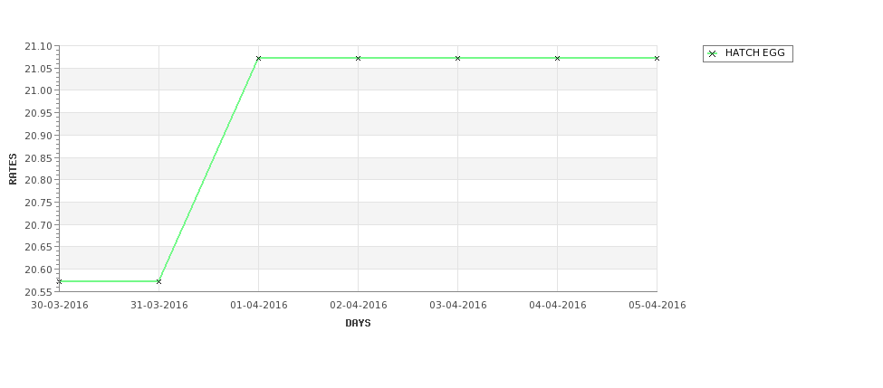Click the 01-04-2016 x-axis label
Screen dimensions: 883x388
coord(258,306)
